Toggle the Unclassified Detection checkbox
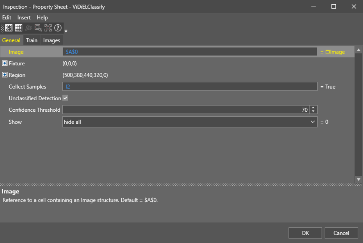The image size is (363, 243). pos(65,98)
